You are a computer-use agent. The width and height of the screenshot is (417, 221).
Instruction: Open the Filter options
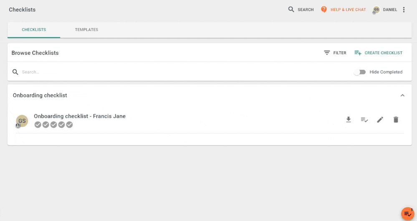tap(335, 53)
